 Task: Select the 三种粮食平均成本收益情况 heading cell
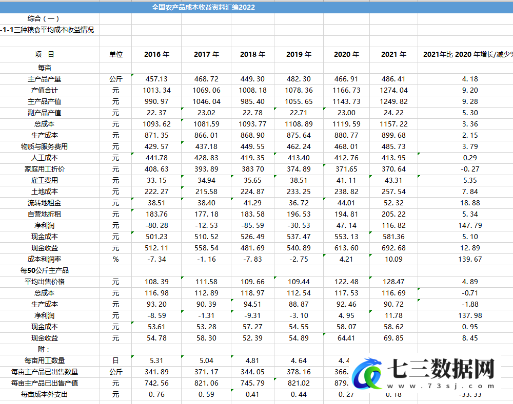point(47,30)
